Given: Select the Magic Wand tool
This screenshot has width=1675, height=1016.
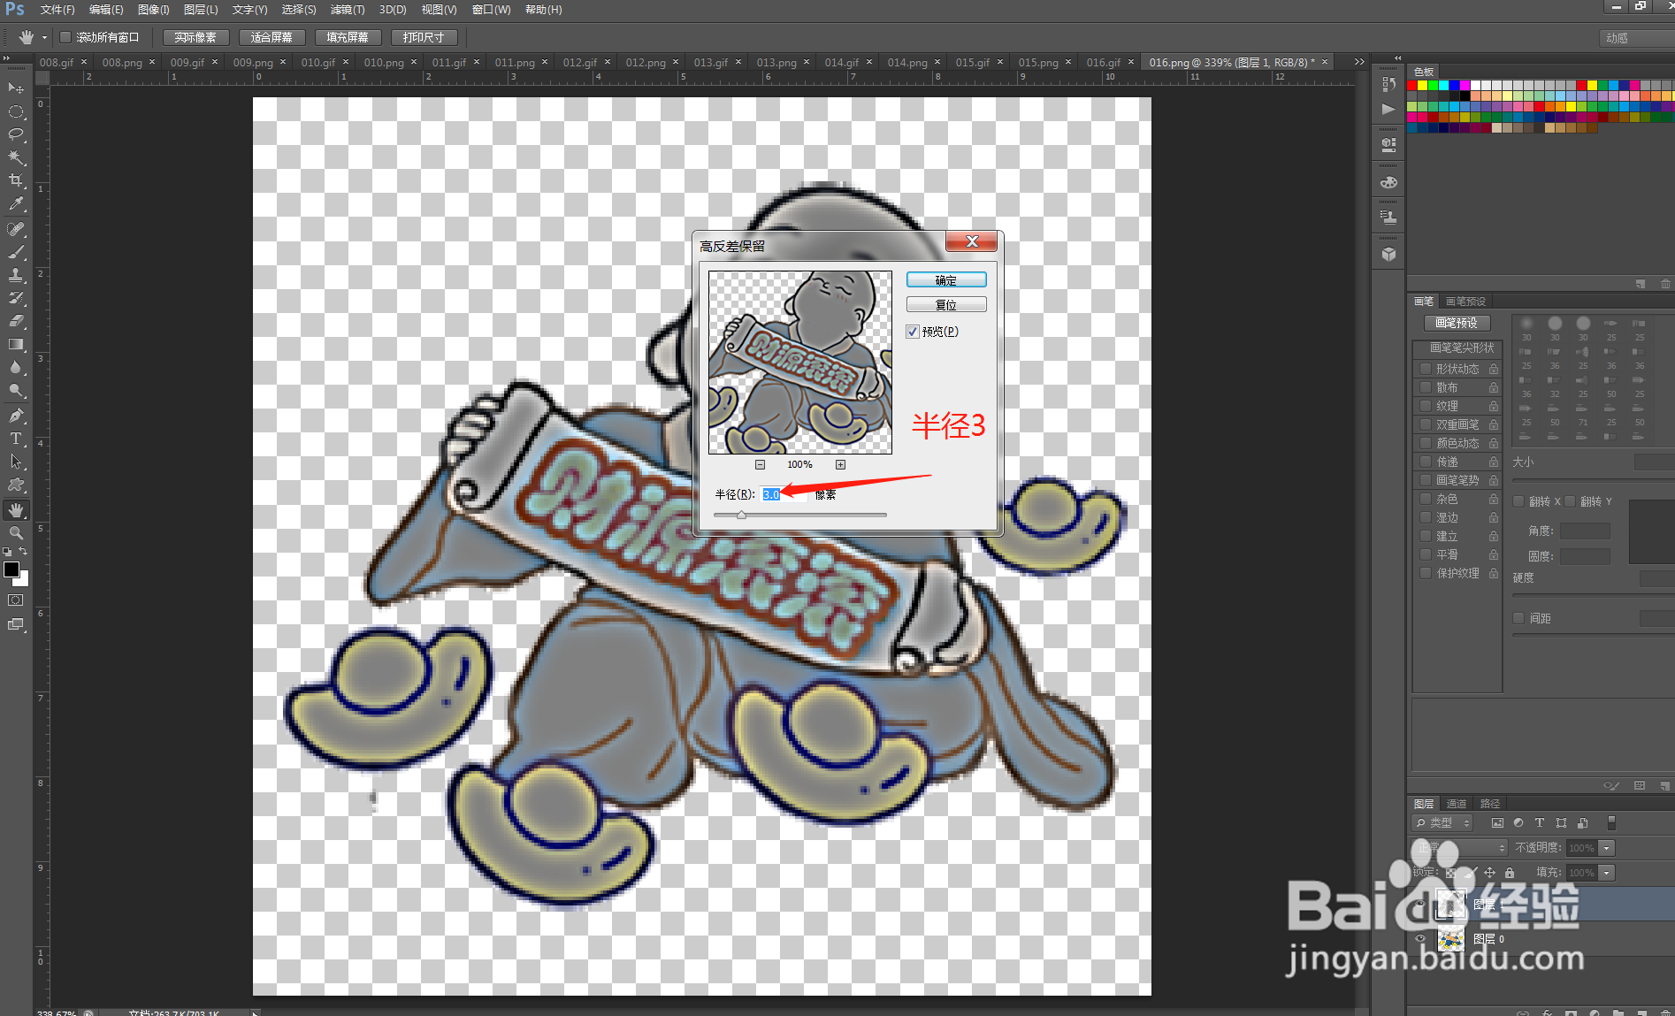Looking at the screenshot, I should click(x=16, y=157).
